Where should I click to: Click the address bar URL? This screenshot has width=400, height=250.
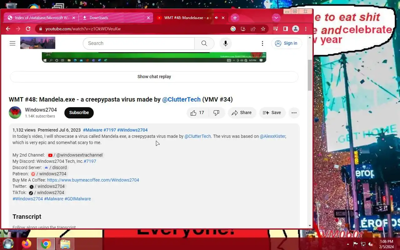point(83,29)
